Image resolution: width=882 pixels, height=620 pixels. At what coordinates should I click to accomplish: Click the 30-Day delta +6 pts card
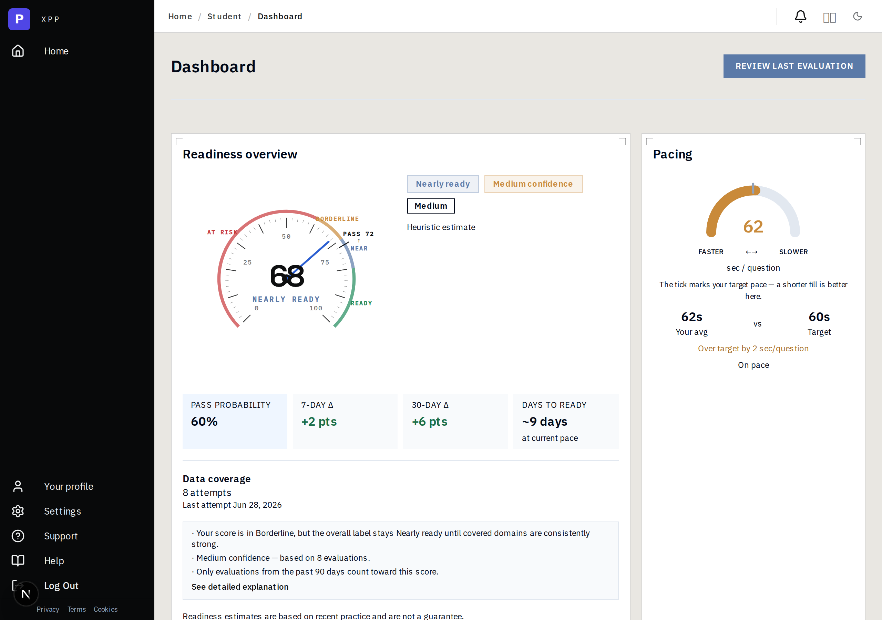(x=455, y=421)
